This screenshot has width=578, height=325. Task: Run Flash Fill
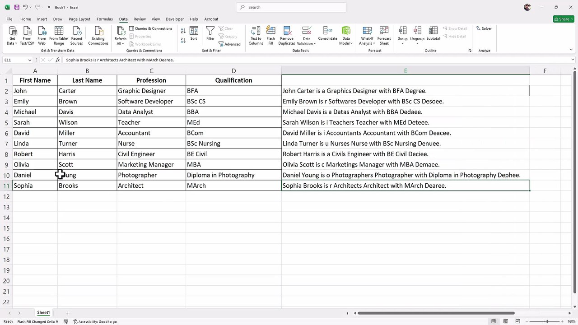[271, 36]
